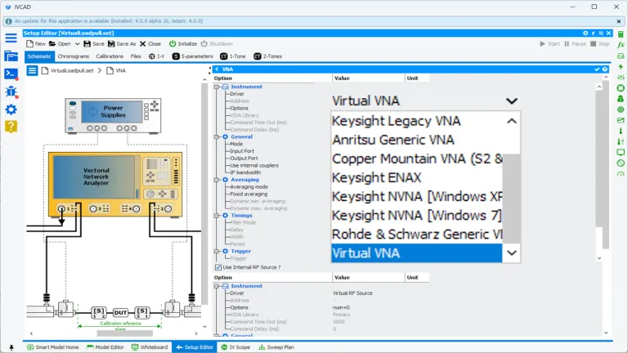Select Keysight NVNA Windows 7 driver
This screenshot has width=628, height=353.
tap(416, 216)
